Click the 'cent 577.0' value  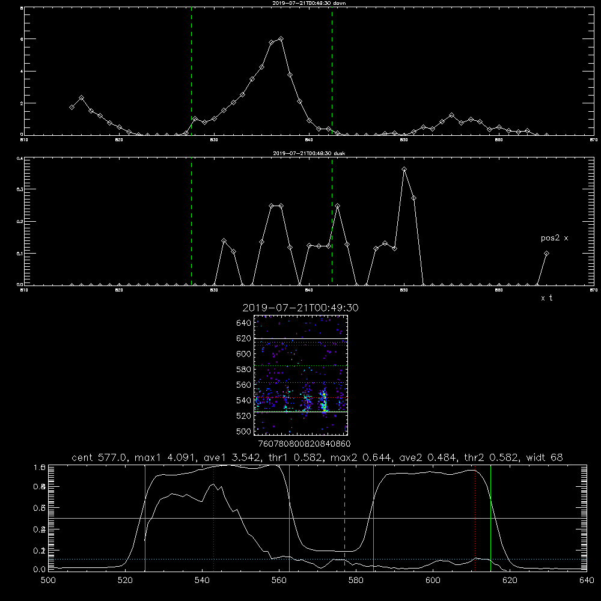[100, 457]
